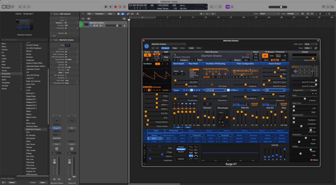The width and height of the screenshot is (336, 185).
Task: Open patch search magnifier in Surge XT
Action: (x=175, y=55)
